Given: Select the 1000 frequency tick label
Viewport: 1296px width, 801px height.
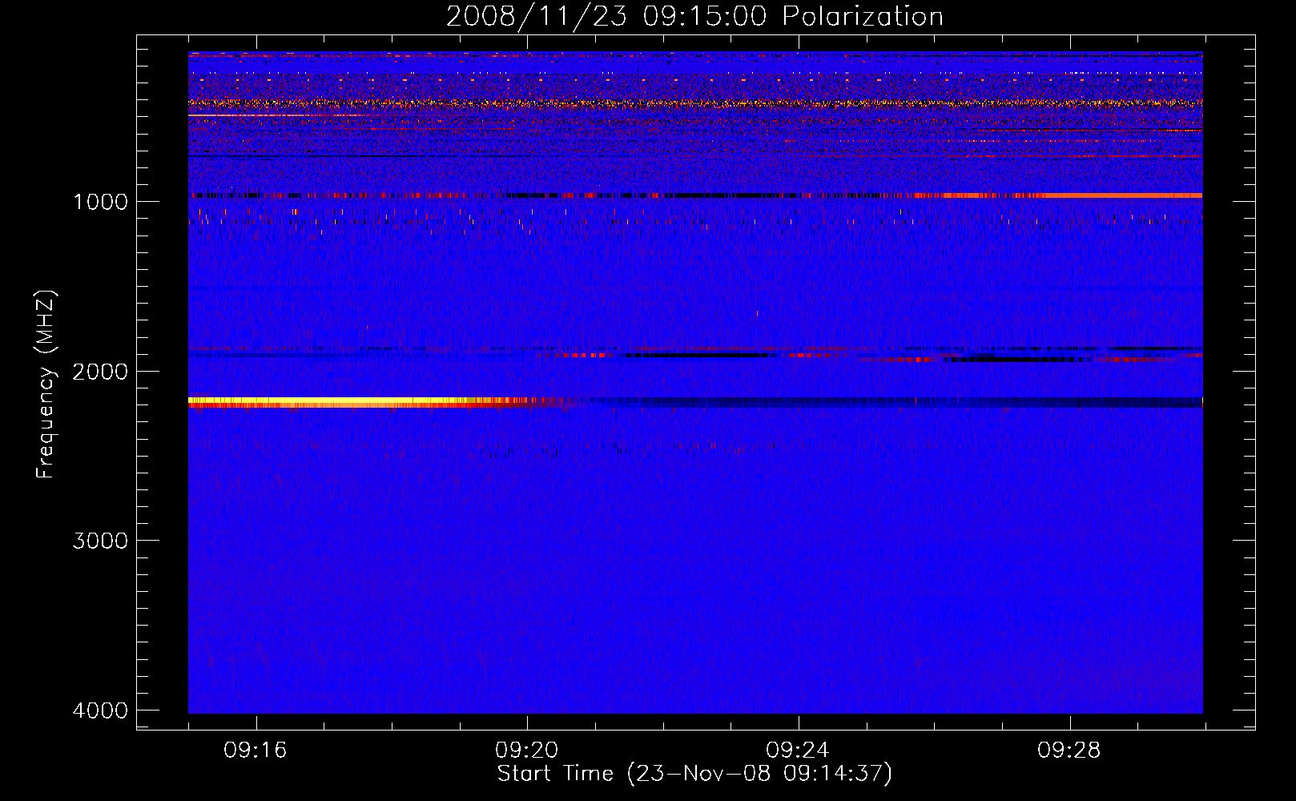Looking at the screenshot, I should (100, 202).
